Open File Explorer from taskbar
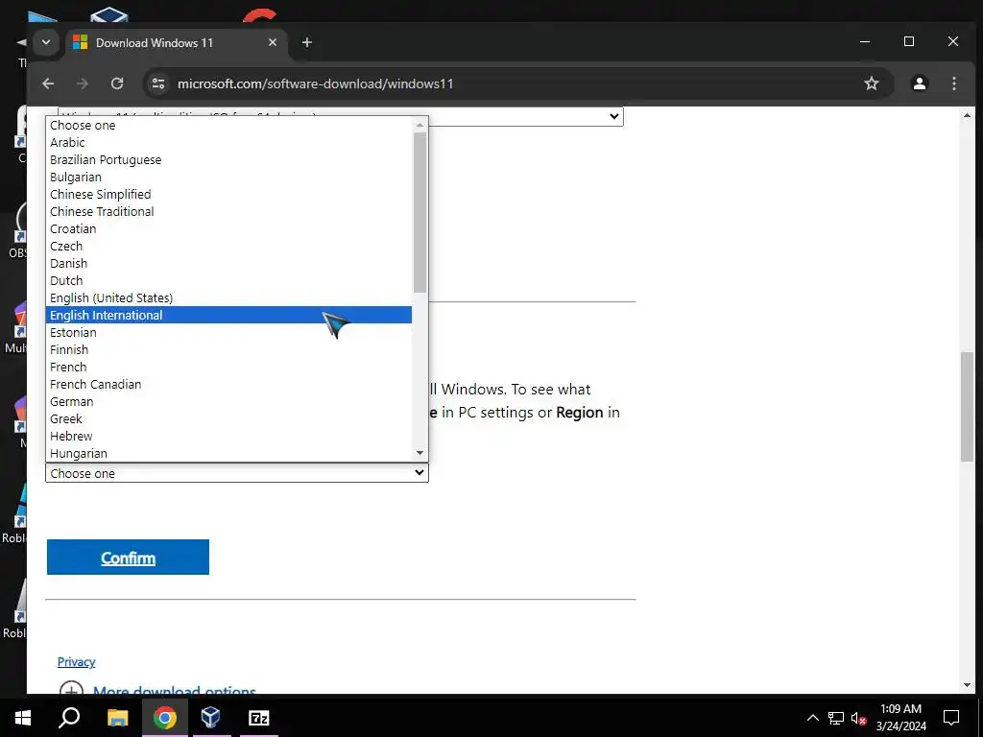983x737 pixels. click(117, 718)
